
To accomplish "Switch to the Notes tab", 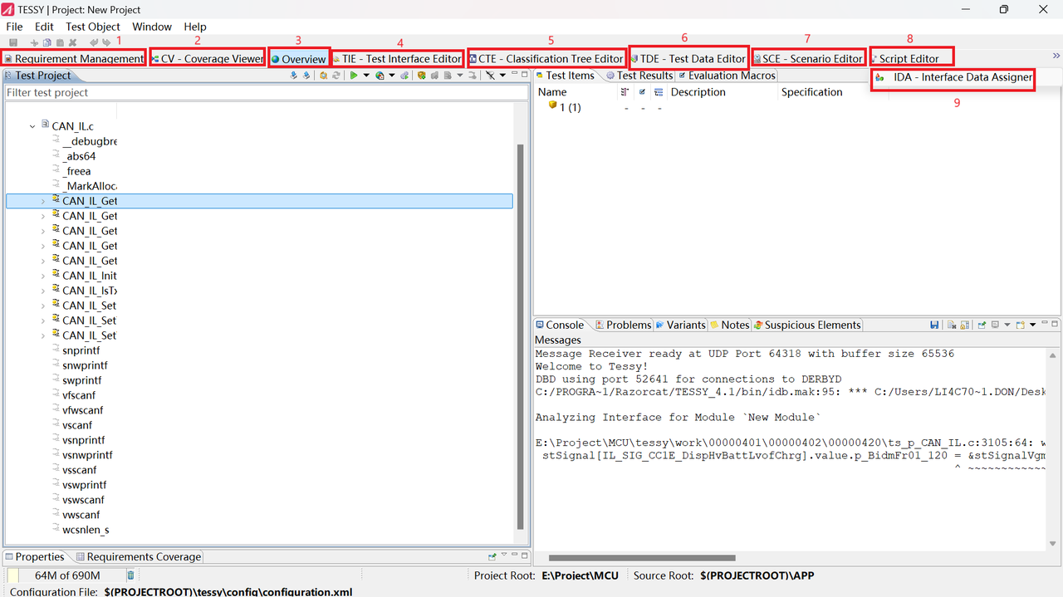I will point(729,325).
